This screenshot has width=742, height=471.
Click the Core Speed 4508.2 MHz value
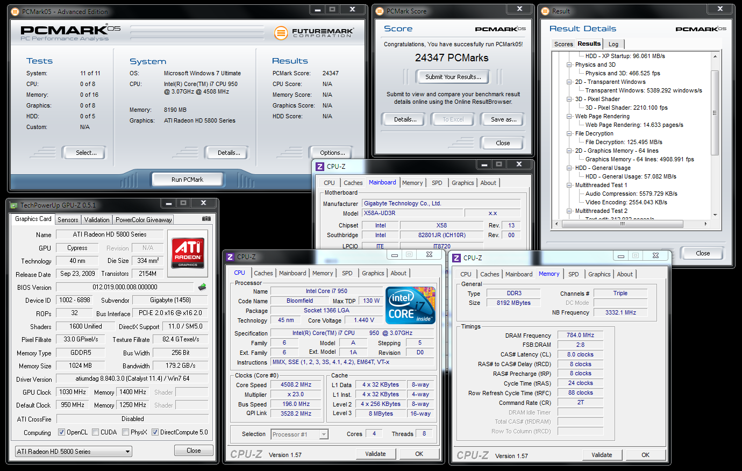(296, 385)
